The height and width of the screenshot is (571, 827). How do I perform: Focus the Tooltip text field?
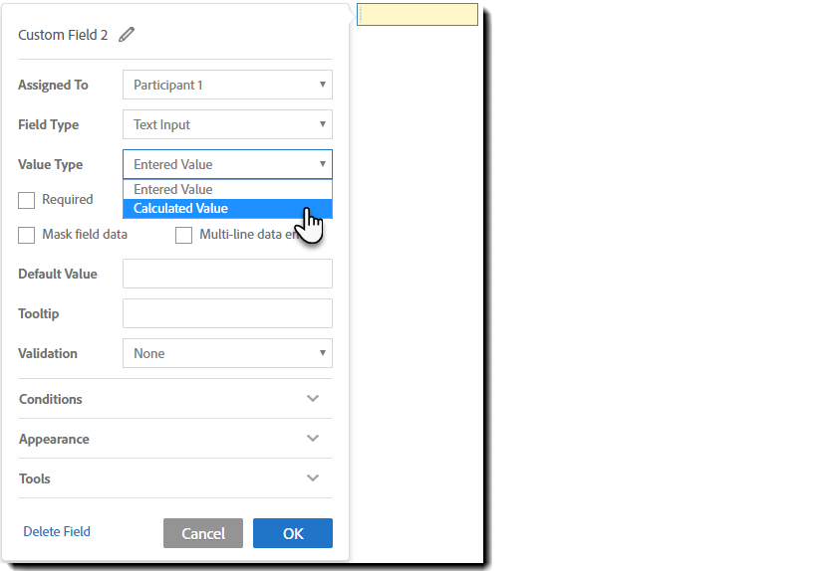click(227, 313)
